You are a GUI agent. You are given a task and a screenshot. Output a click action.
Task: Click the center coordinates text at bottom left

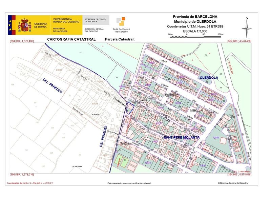coord(30,183)
